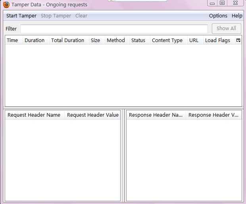246x204 pixels.
Task: Sort by the Status column header
Action: [140, 40]
